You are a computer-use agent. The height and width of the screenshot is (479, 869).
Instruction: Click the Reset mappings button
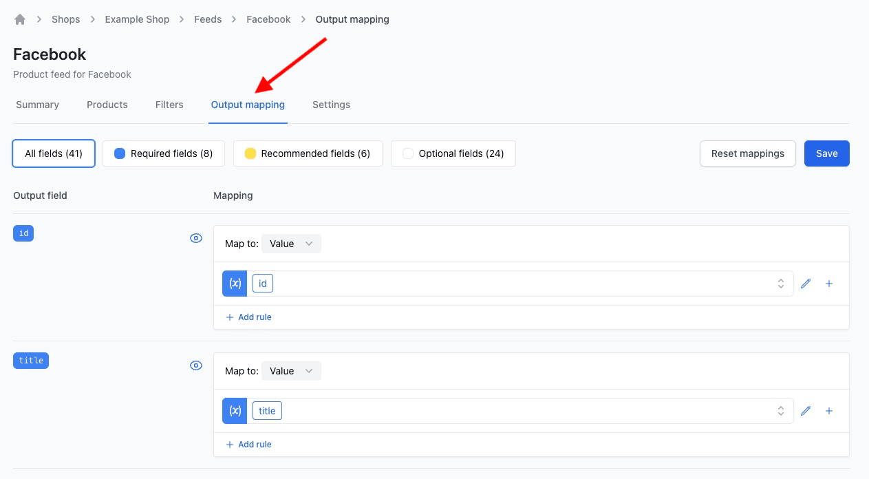(747, 153)
